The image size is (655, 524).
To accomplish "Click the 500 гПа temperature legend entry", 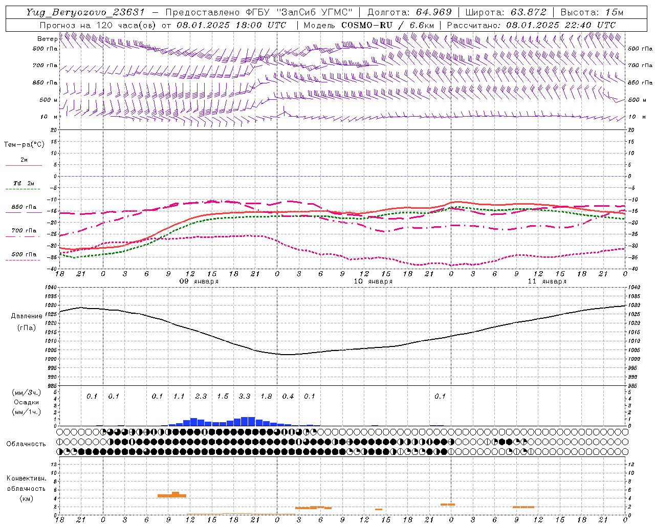I will tap(24, 254).
